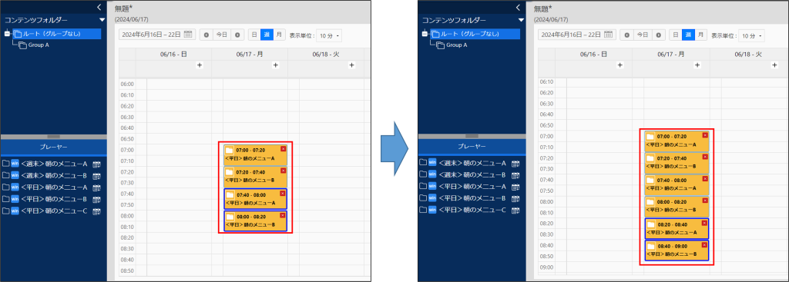Go to previous week in right screenshot
The height and width of the screenshot is (282, 789).
pyautogui.click(x=626, y=35)
